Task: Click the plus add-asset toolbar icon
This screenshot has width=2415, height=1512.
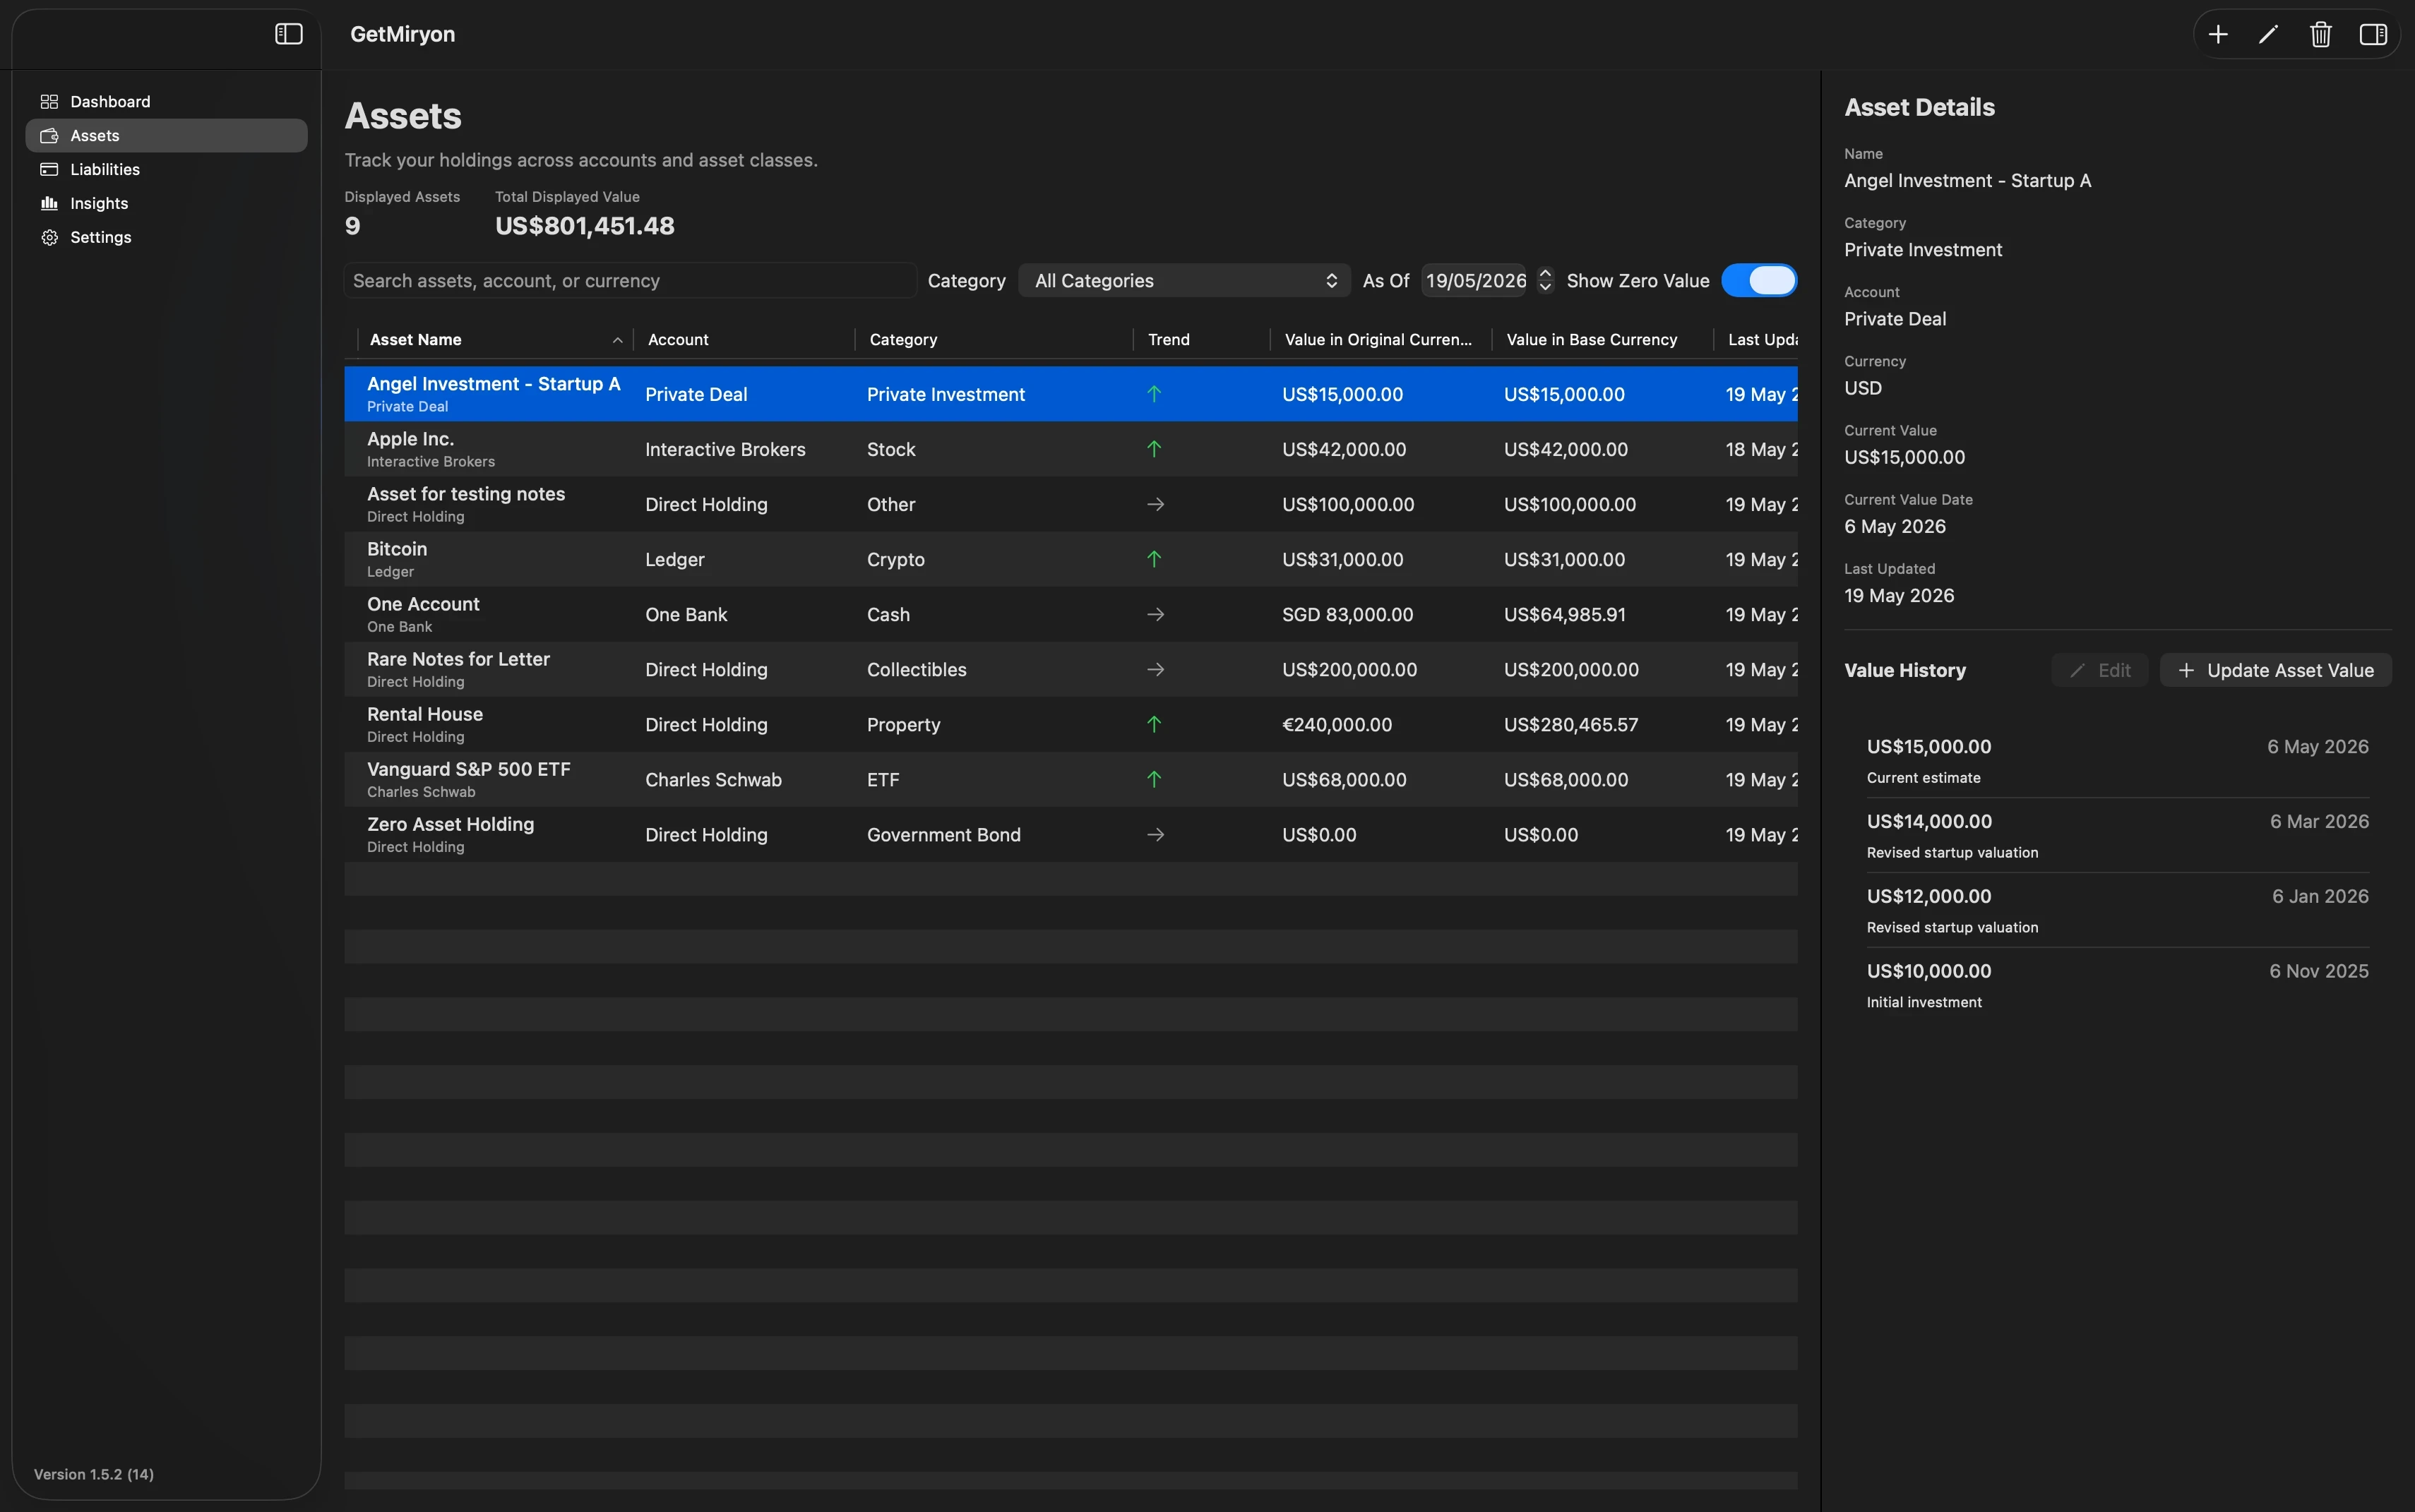Action: point(2217,35)
